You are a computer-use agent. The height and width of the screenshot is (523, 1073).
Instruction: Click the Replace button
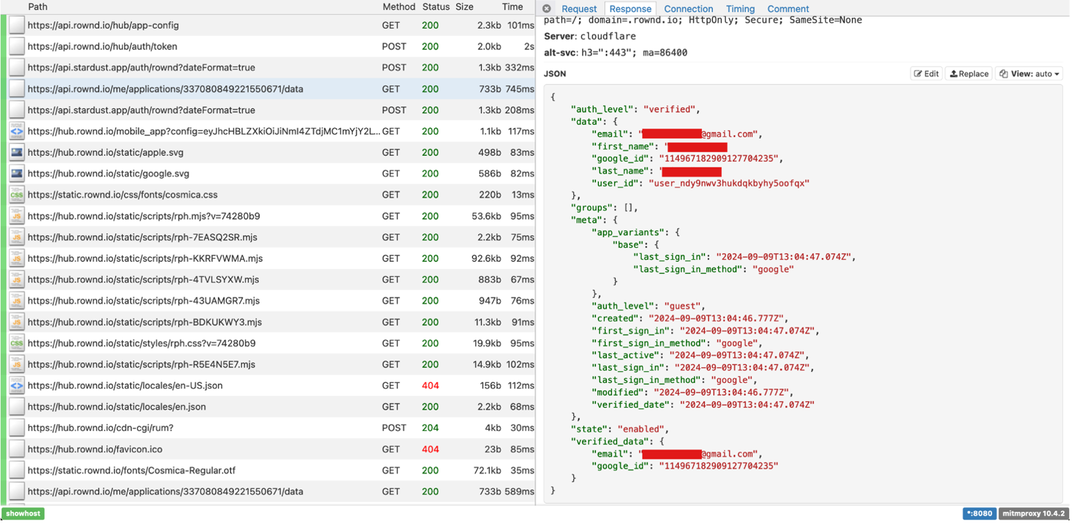[x=969, y=74]
